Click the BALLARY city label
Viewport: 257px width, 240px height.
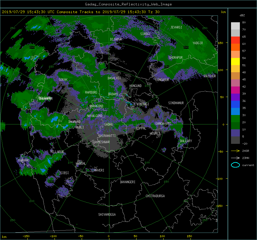click(186, 141)
